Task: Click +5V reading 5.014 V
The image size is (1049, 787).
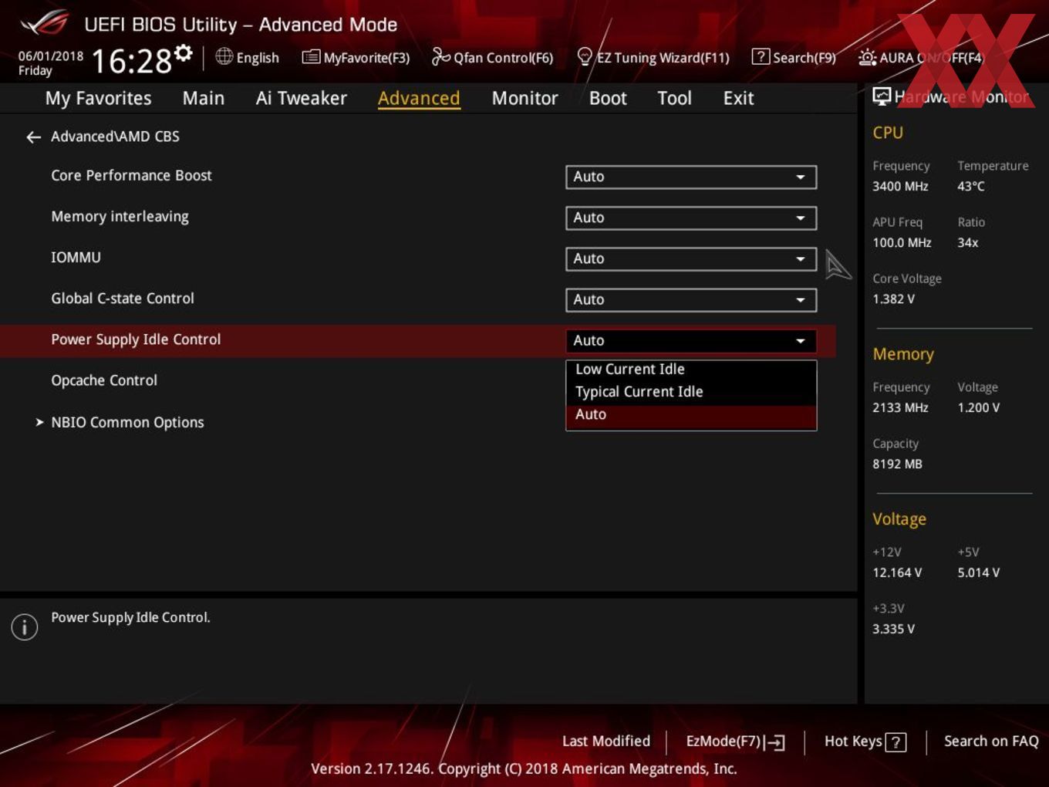Action: point(978,573)
